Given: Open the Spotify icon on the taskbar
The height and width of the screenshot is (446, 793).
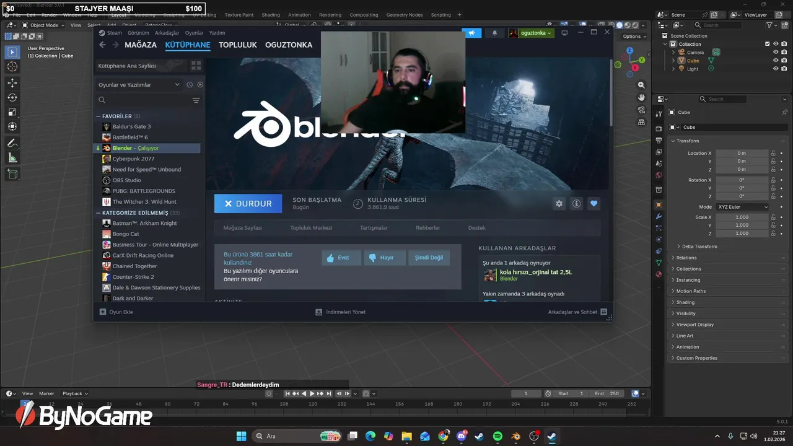Looking at the screenshot, I should click(497, 436).
